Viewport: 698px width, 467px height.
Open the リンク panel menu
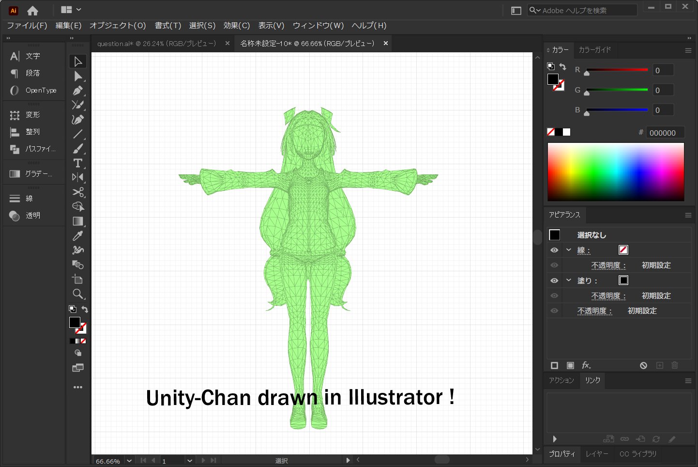[x=688, y=381]
